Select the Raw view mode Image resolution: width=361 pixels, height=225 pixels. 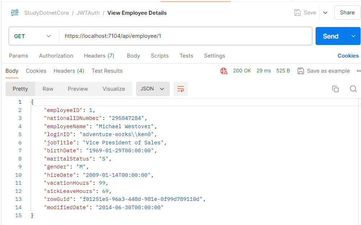pos(48,89)
